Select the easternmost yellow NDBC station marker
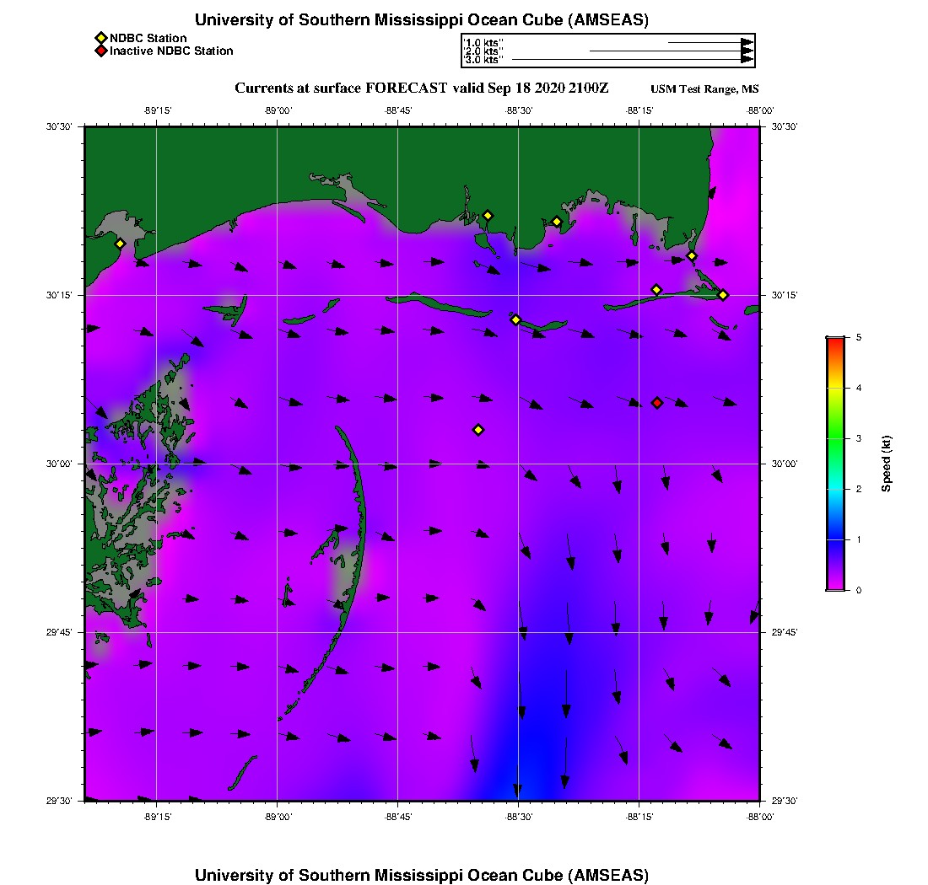The width and height of the screenshot is (928, 885). click(x=723, y=295)
